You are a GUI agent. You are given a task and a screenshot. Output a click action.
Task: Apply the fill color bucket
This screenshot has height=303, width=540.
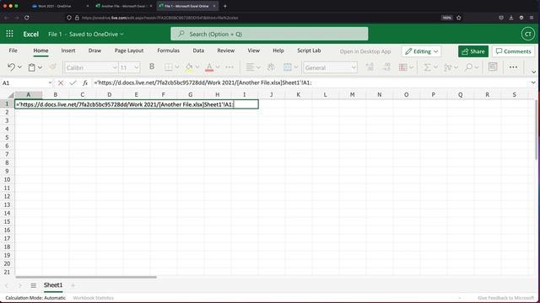[x=189, y=67]
